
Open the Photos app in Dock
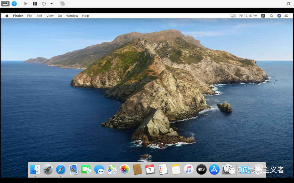click(x=125, y=169)
